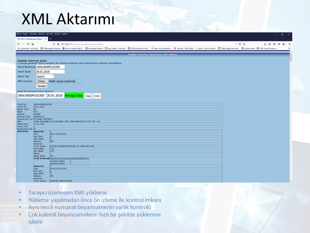Click the scrollbar down arrow
This screenshot has height=233, width=310.
(x=291, y=181)
